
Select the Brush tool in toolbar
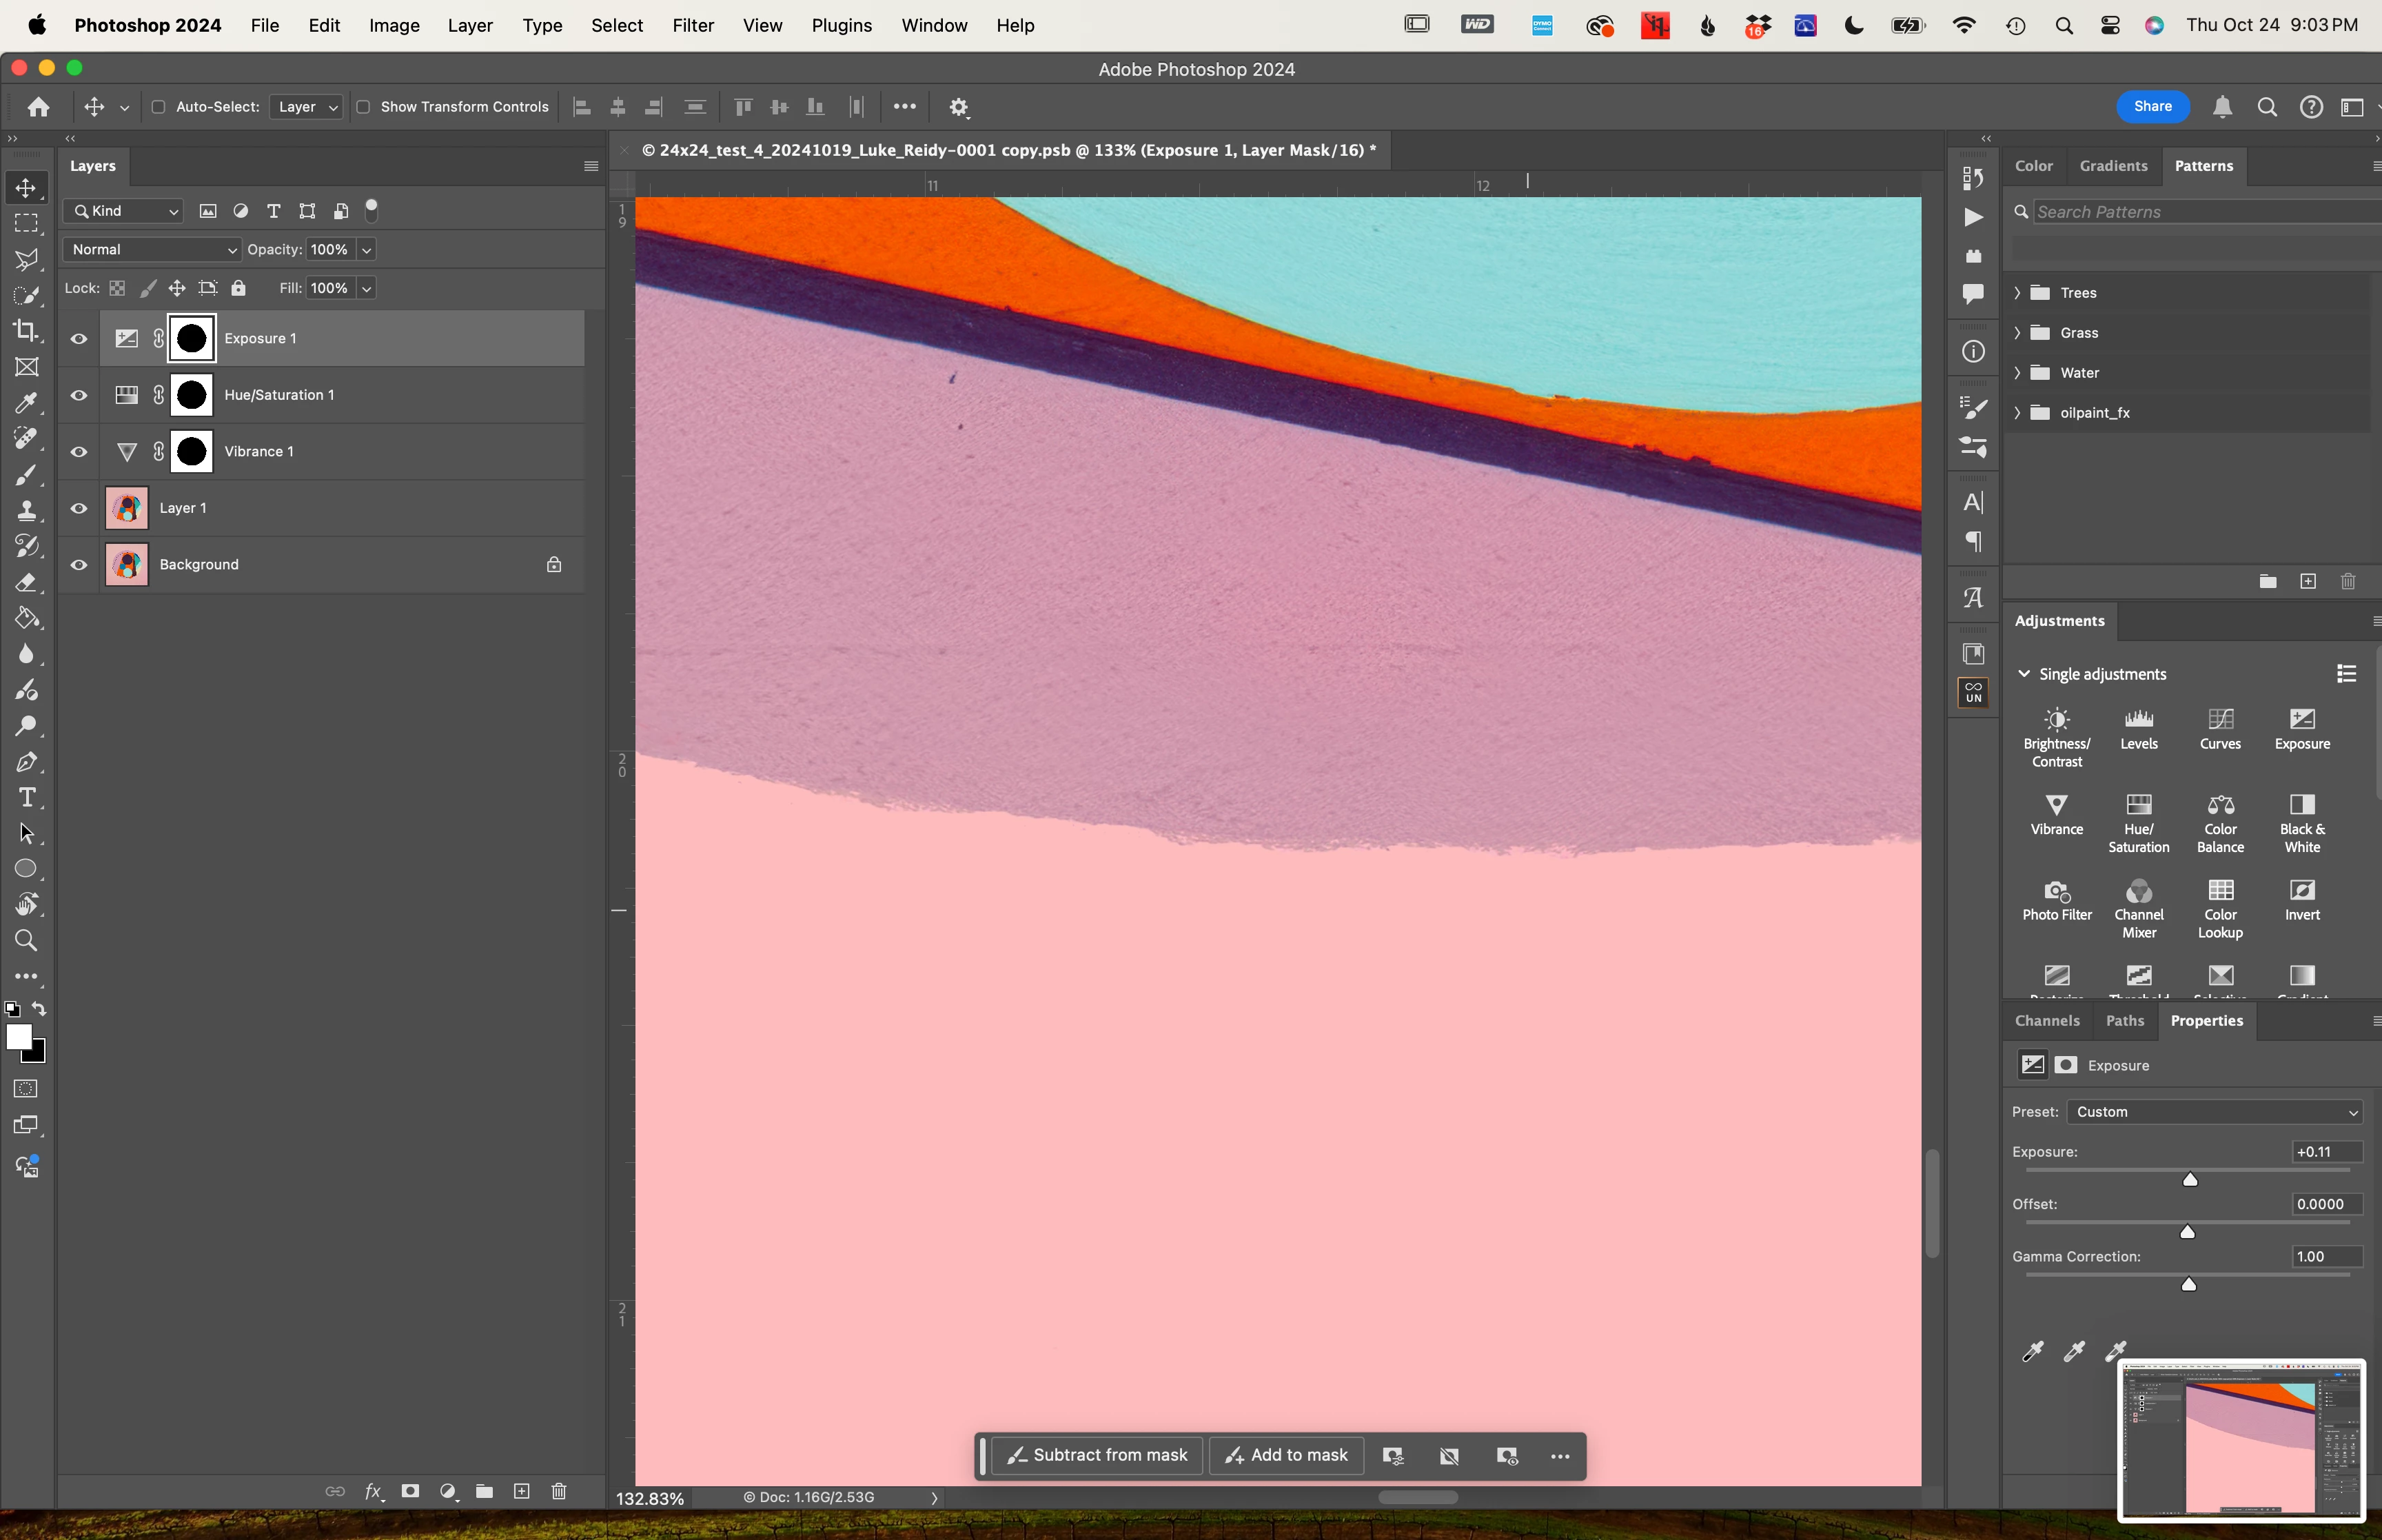[x=26, y=475]
